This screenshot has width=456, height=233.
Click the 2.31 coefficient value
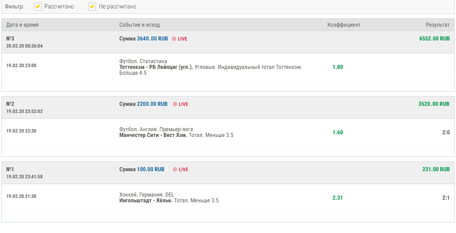tap(338, 198)
